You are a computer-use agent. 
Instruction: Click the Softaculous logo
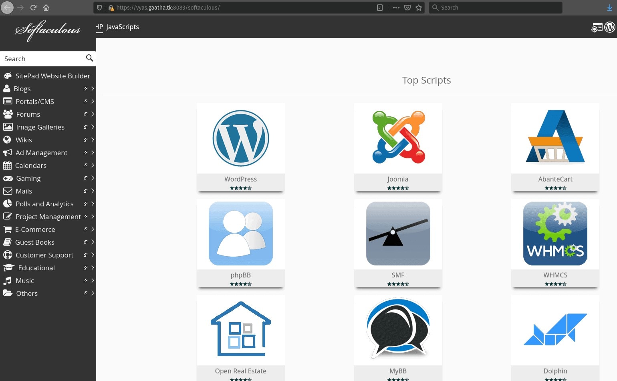coord(48,30)
